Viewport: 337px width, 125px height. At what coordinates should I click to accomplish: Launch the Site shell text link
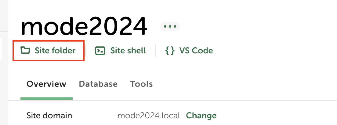click(128, 51)
